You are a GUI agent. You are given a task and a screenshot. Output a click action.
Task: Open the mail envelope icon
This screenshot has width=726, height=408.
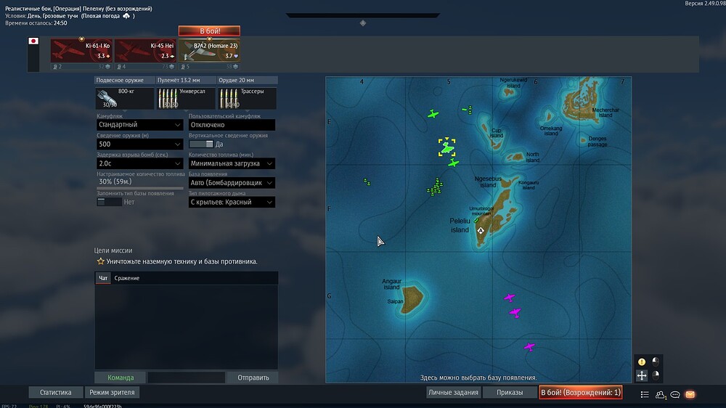click(690, 394)
